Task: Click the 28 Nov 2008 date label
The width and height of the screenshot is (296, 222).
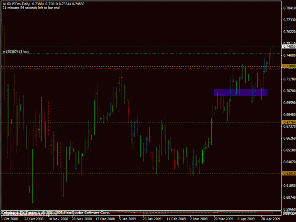Action: tap(82, 219)
